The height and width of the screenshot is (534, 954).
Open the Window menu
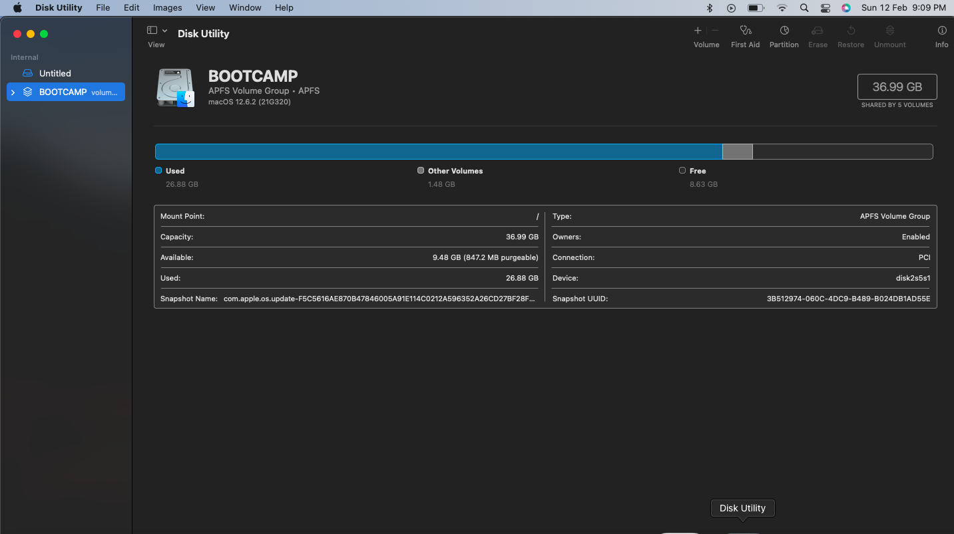(x=244, y=7)
